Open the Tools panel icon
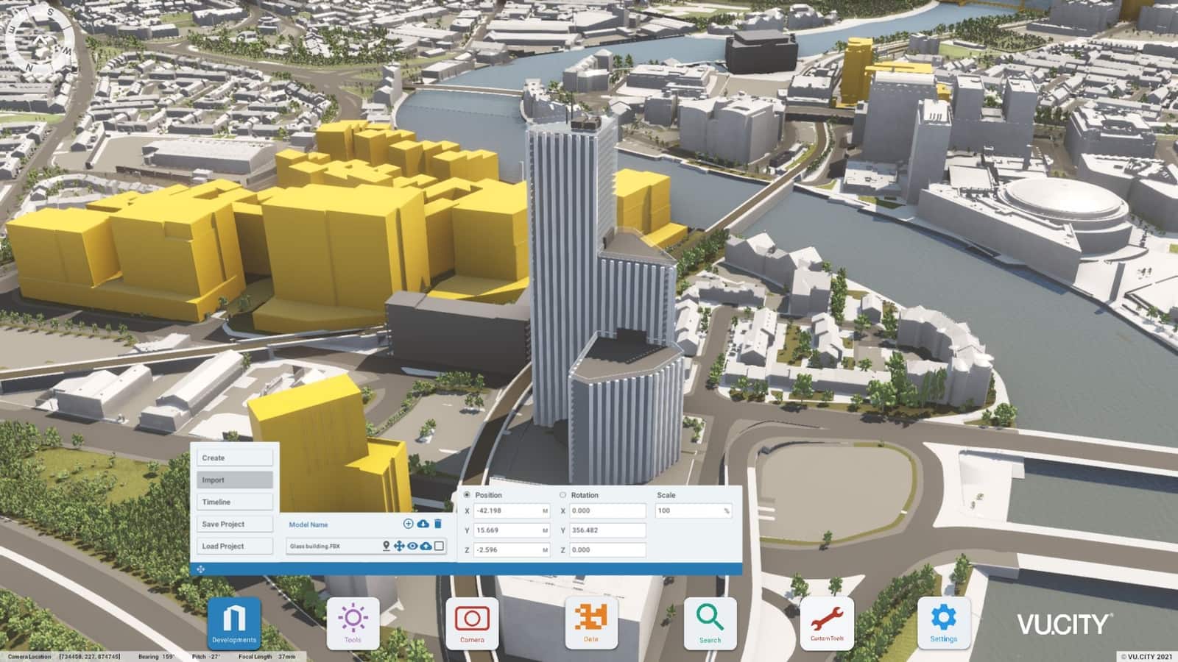Screen dimensions: 1178x662 353,622
